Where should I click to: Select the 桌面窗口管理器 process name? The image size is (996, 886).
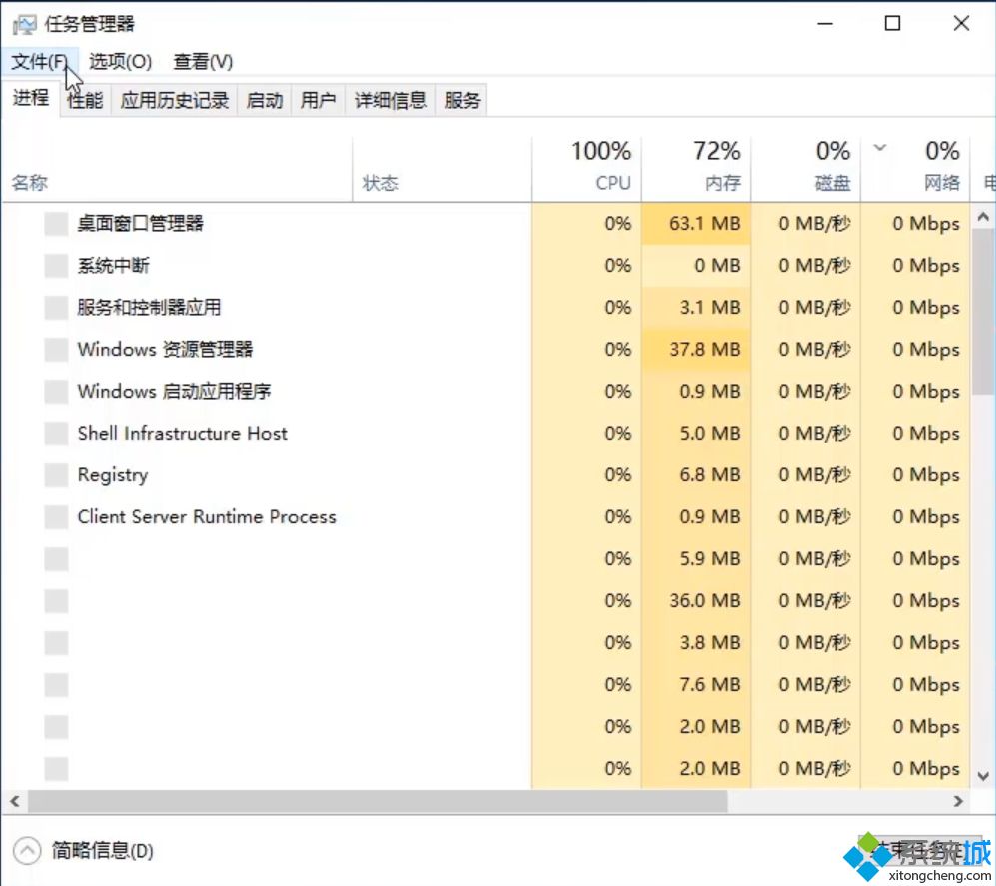141,224
